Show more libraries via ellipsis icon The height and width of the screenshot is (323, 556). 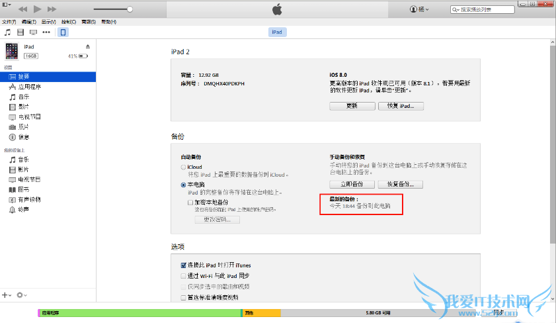tap(46, 32)
